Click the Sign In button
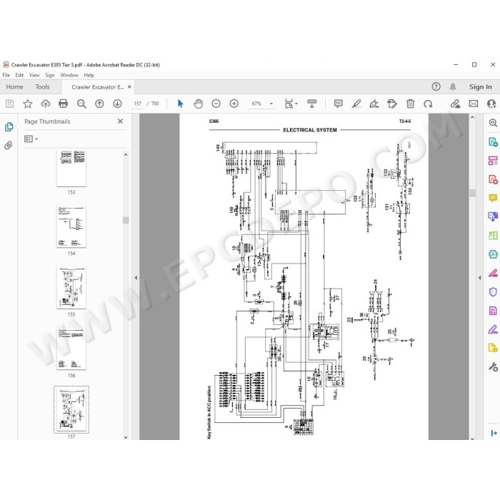This screenshot has height=500, width=500. tap(480, 86)
